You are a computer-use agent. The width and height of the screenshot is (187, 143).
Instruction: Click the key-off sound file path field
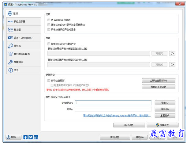[x=99, y=65]
